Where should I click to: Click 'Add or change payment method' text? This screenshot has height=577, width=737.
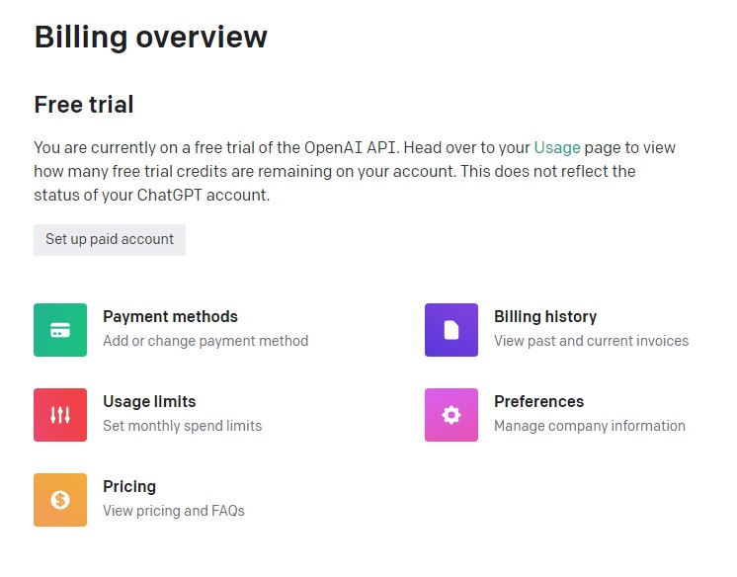pos(205,341)
